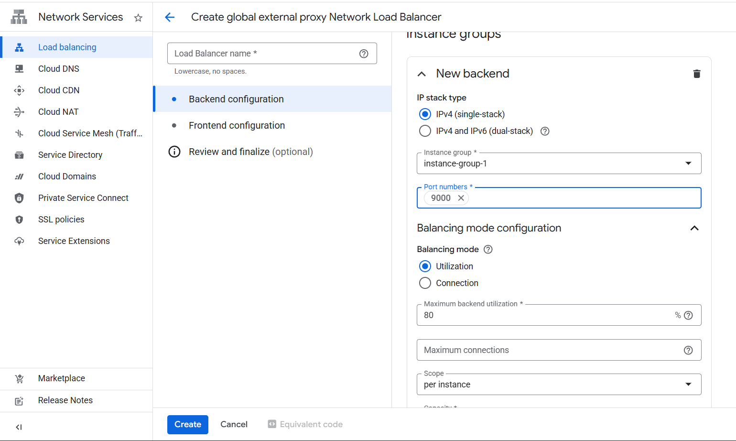The width and height of the screenshot is (736, 441).
Task: Select IPv4 and IPv6 dual-stack option
Action: click(x=425, y=131)
